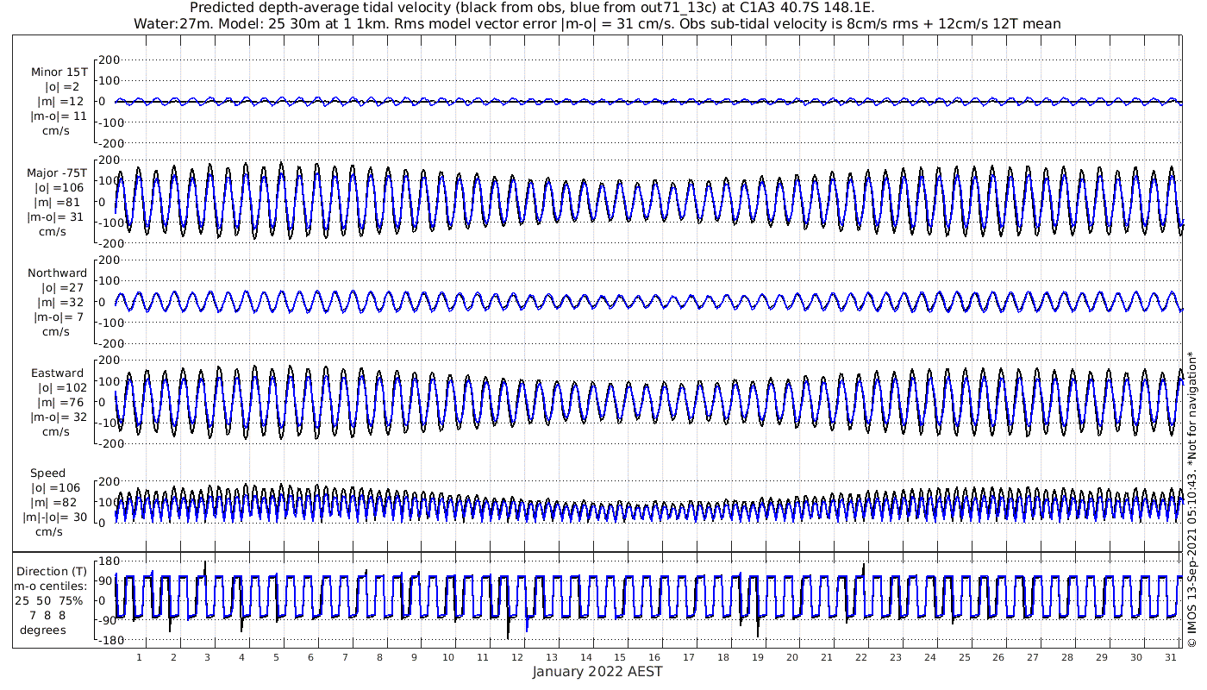Click day label 25 on the date axis
The width and height of the screenshot is (1207, 690).
tap(964, 657)
